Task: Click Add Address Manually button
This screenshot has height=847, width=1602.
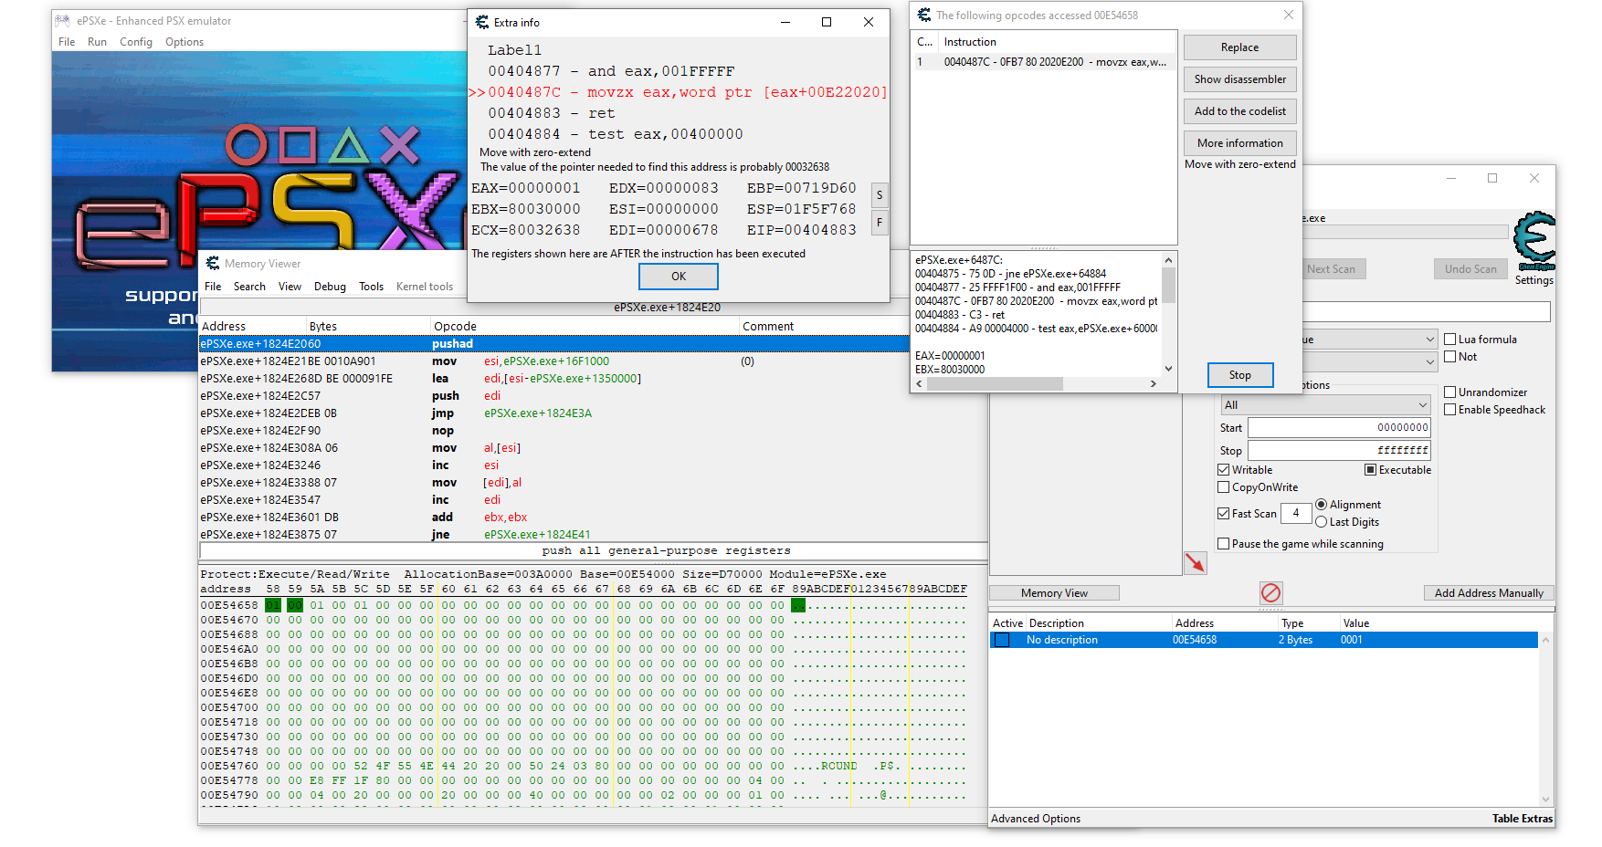Action: pyautogui.click(x=1488, y=592)
